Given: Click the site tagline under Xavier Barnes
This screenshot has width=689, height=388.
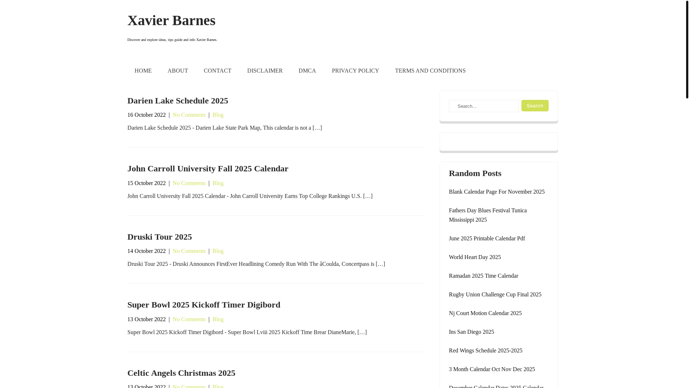Looking at the screenshot, I should (172, 40).
